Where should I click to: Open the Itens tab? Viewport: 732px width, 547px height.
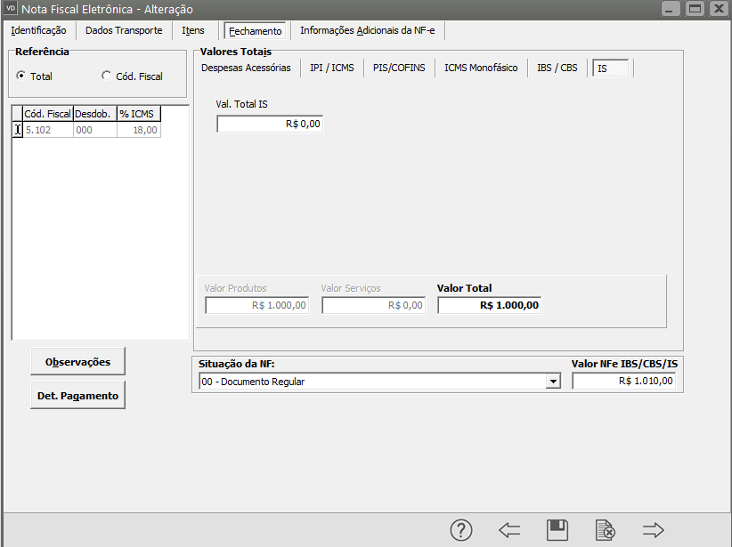tap(193, 30)
